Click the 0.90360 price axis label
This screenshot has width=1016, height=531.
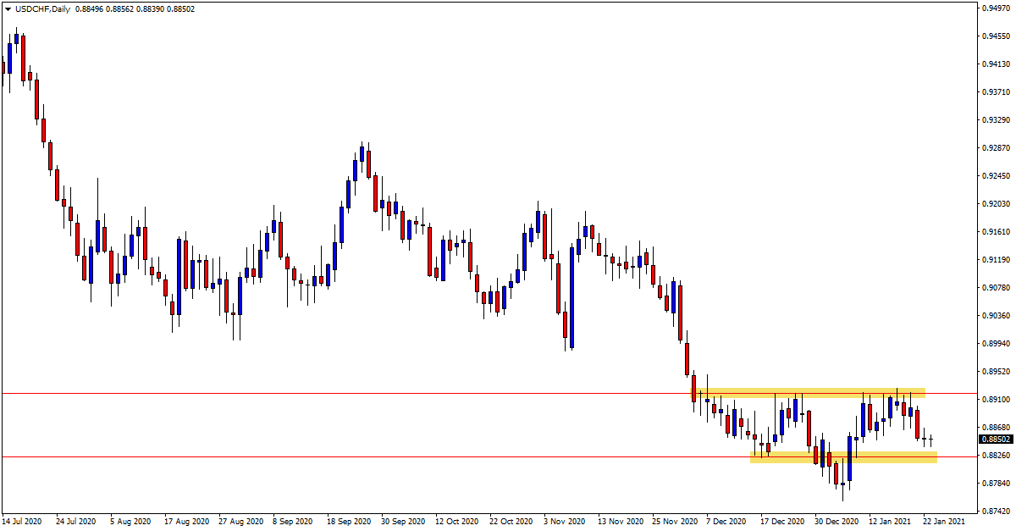[x=996, y=316]
